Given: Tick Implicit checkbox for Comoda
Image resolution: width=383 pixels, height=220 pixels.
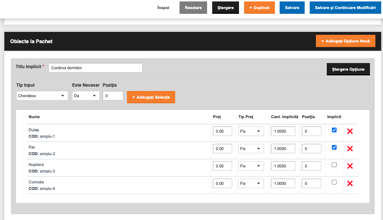Looking at the screenshot, I should [334, 182].
